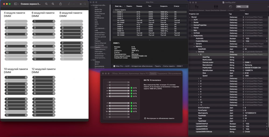Expand the NVRAM dictionary
The height and width of the screenshot is (137, 269).
[x=192, y=33]
